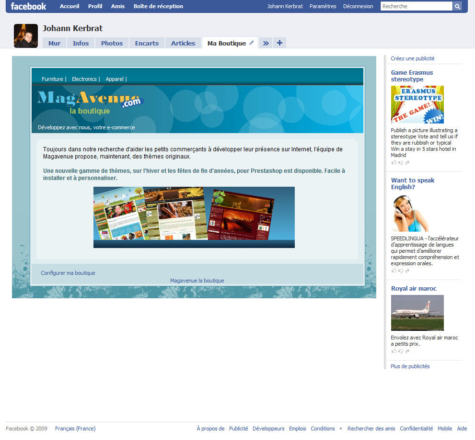The height and width of the screenshot is (440, 475).
Task: Switch to the Infos tab
Action: (x=81, y=43)
